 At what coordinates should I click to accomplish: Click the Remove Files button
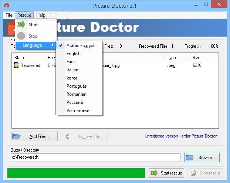point(84,136)
